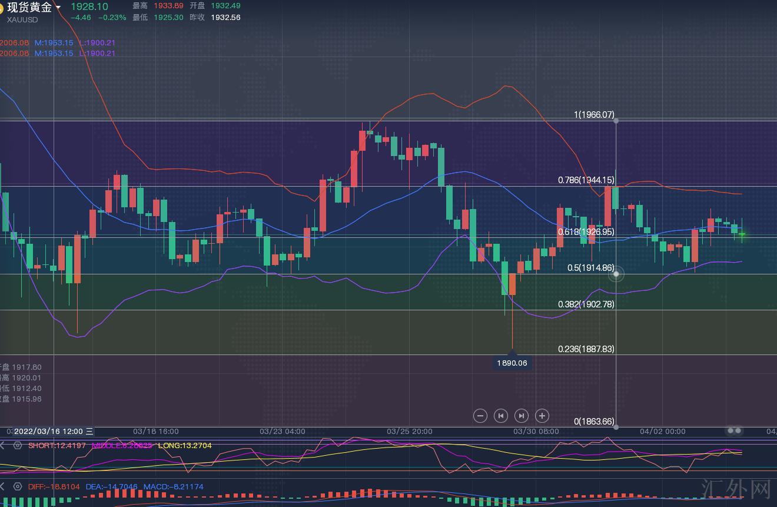
Task: Click the MIDDLE indicator value in magenta
Action: click(122, 445)
